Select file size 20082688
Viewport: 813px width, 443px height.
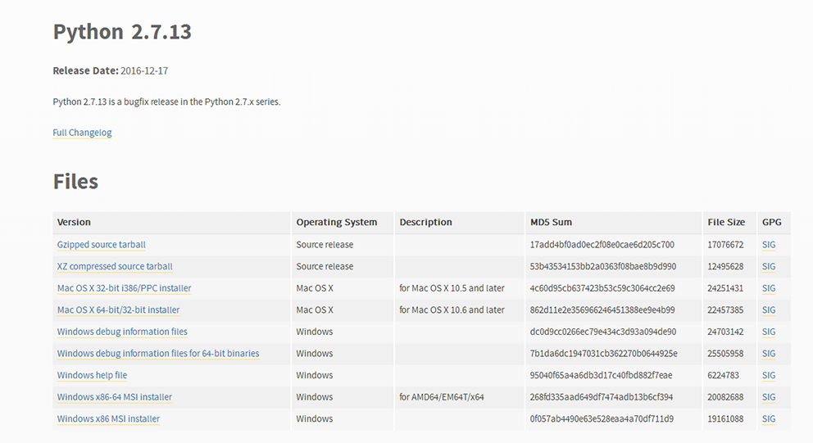click(725, 397)
